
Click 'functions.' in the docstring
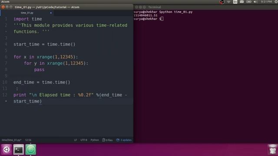(x=26, y=32)
